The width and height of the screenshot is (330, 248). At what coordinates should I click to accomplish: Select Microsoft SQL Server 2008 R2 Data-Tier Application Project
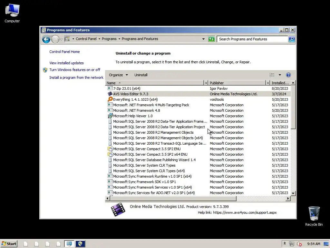(159, 127)
